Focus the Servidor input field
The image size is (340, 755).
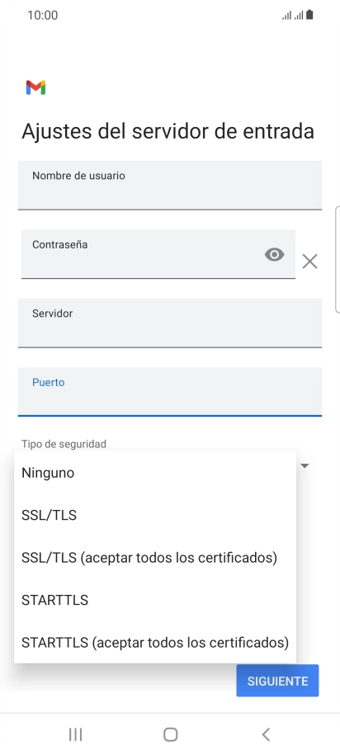170,323
